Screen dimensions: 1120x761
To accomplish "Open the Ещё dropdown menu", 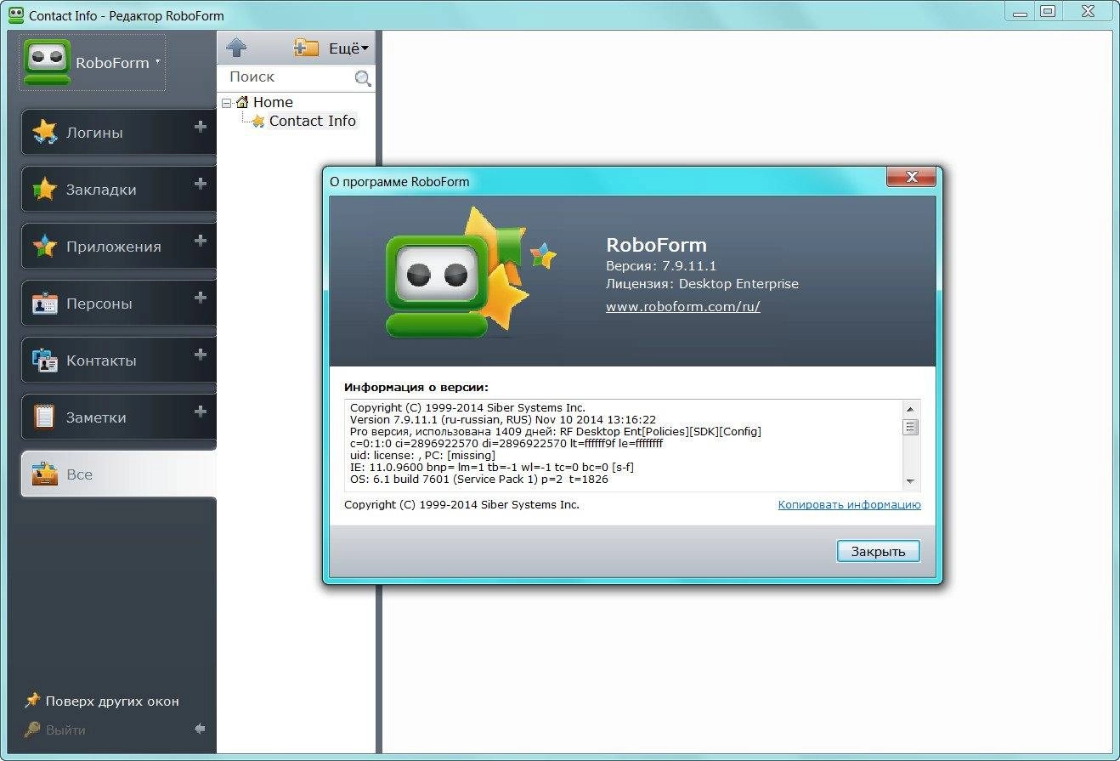I will click(x=348, y=48).
